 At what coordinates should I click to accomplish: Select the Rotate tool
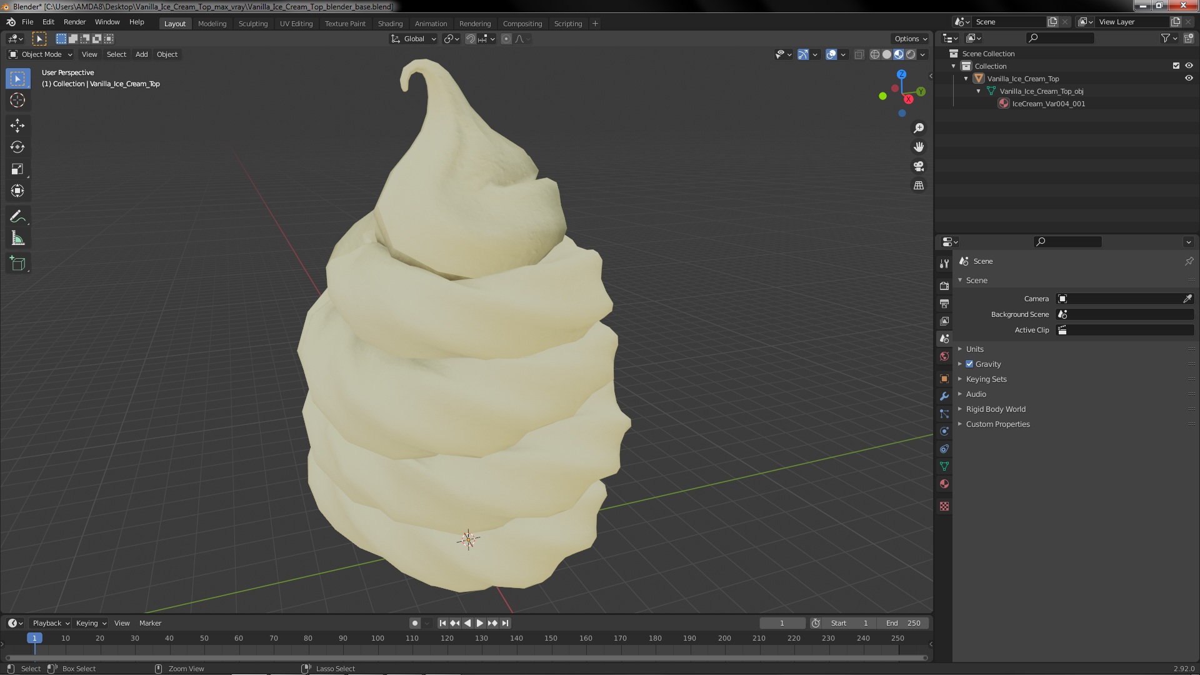click(17, 147)
